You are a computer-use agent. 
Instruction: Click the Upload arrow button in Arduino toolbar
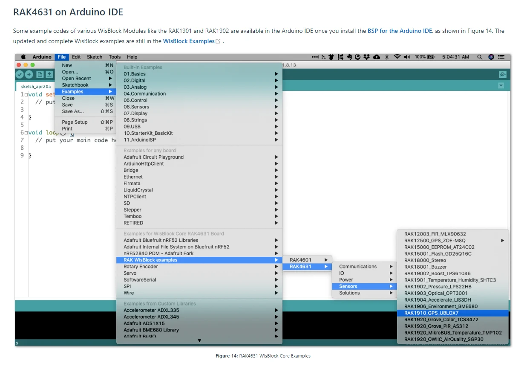29,74
